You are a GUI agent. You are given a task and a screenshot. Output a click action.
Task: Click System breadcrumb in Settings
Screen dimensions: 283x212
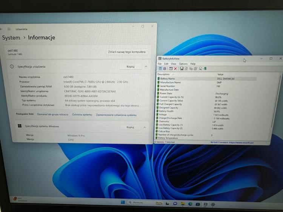(x=11, y=38)
